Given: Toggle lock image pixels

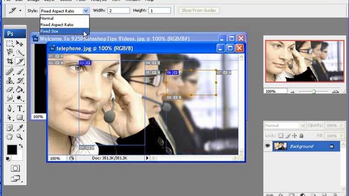Looking at the screenshot, I should point(288,136).
